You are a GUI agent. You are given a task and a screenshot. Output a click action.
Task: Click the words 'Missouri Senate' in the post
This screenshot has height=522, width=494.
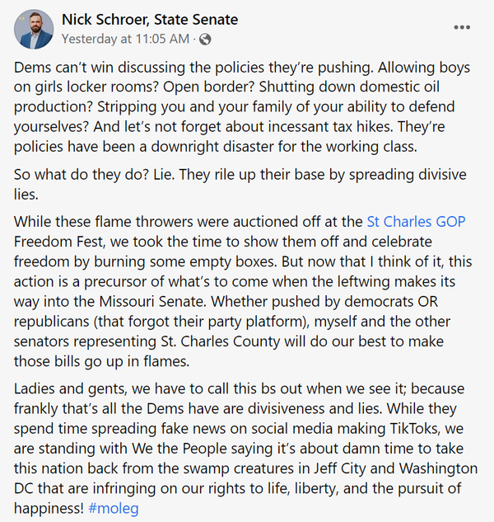pyautogui.click(x=152, y=302)
